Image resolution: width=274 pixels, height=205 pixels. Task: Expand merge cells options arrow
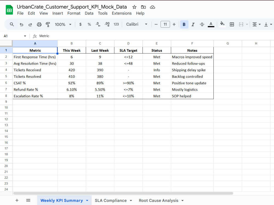coord(247,24)
